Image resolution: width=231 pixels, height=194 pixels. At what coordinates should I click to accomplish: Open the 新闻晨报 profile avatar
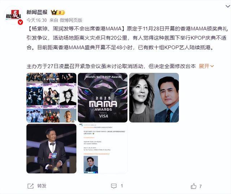click(x=14, y=15)
